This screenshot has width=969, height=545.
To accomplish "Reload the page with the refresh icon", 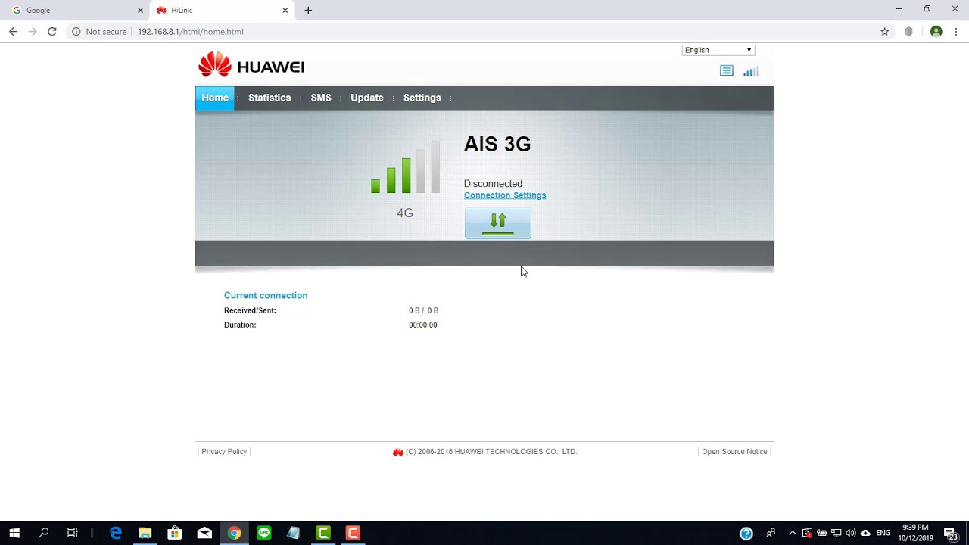I will pos(52,32).
